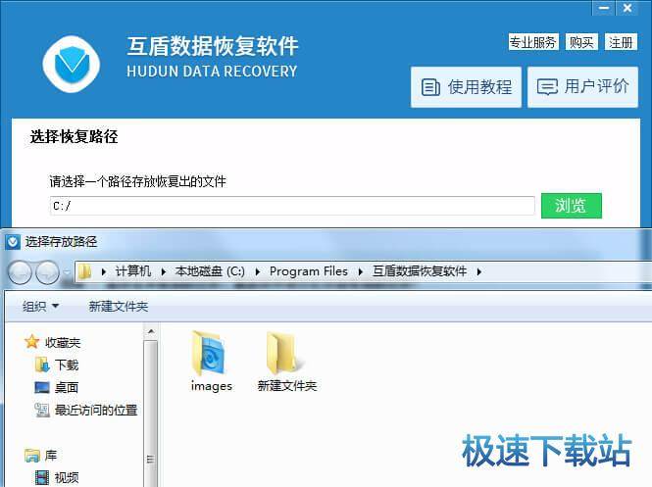The image size is (652, 487).
Task: Click 新建文件夹 toolbar button
Action: [119, 307]
